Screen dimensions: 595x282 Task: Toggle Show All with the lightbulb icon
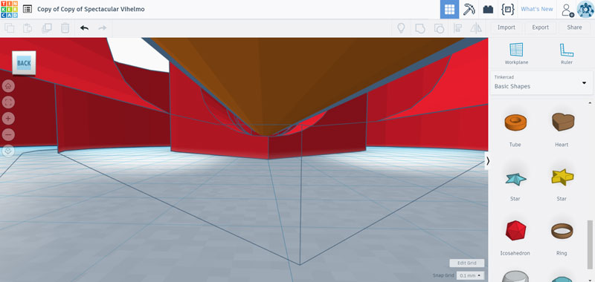[x=401, y=28]
